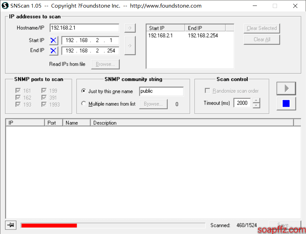Toggle the port 199 checkbox

click(x=44, y=91)
